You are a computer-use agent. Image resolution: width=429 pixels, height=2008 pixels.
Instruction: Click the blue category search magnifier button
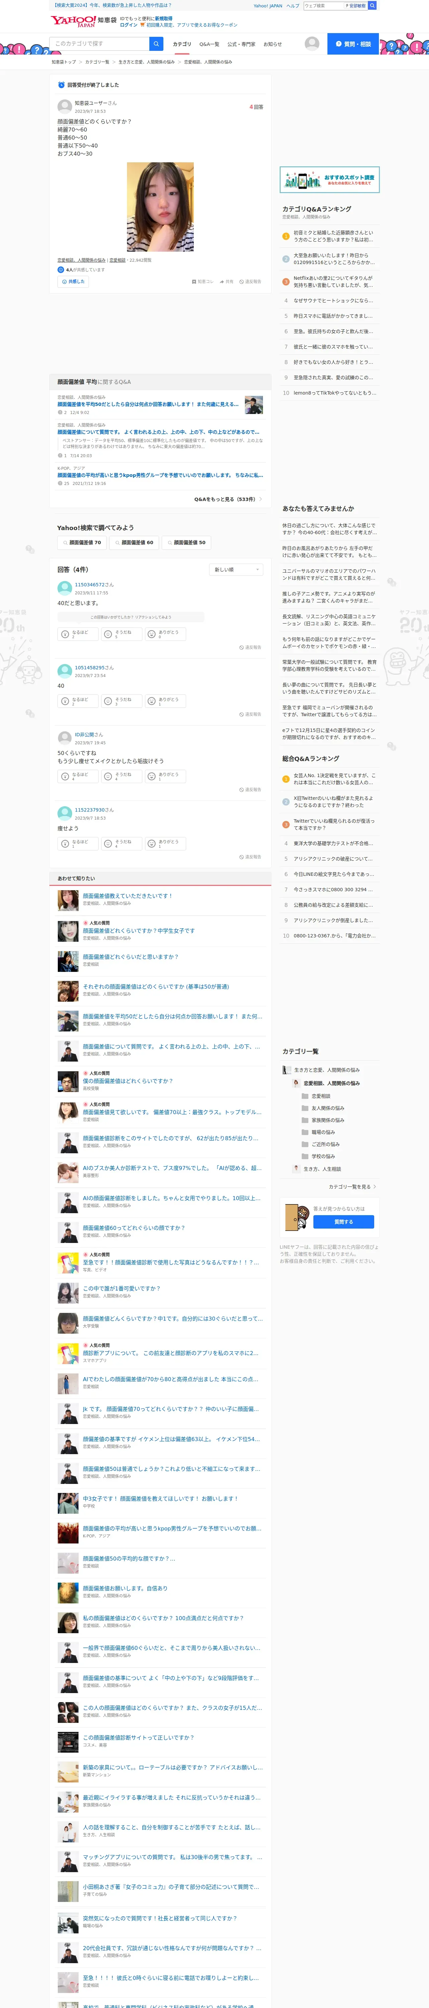156,44
